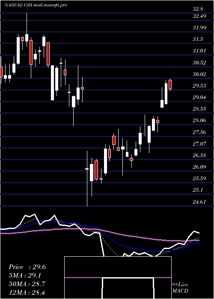
Task: Click the 25.1 price axis label
Action: pos(198,190)
